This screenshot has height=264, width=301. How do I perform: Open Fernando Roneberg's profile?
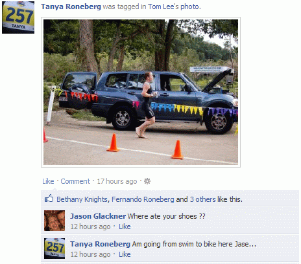[x=143, y=199]
